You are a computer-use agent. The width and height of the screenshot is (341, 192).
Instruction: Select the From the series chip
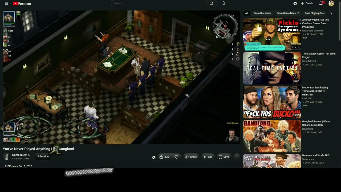coord(262,13)
